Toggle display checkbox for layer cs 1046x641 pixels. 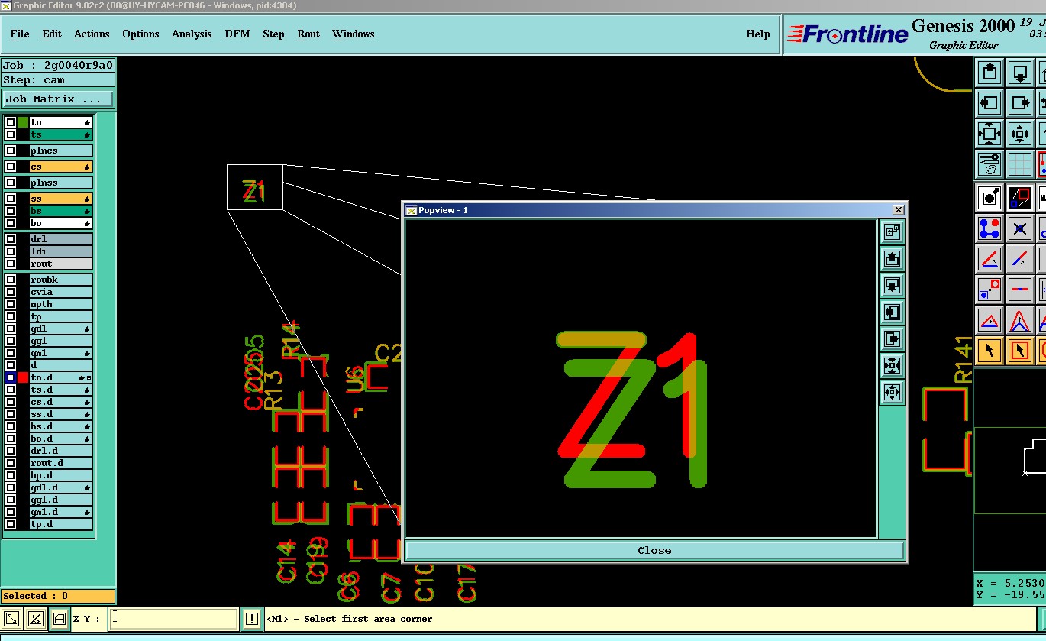click(x=11, y=167)
